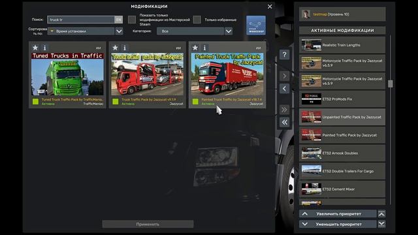
Task: Open the Steam Workshop button
Action: click(255, 25)
